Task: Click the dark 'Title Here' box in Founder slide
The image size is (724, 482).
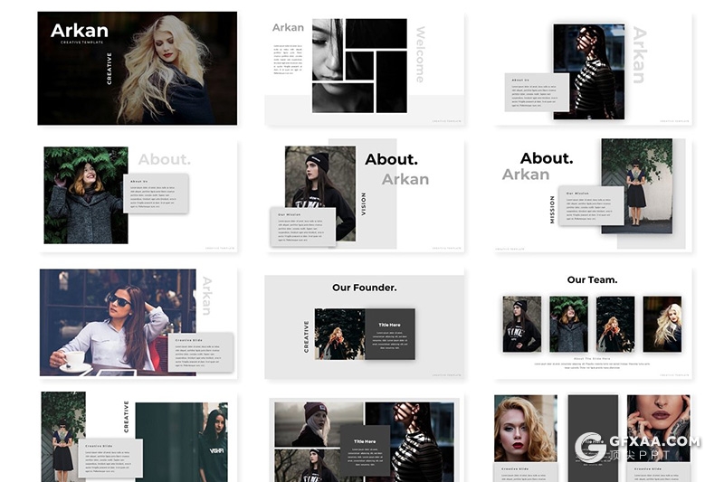Action: (390, 334)
